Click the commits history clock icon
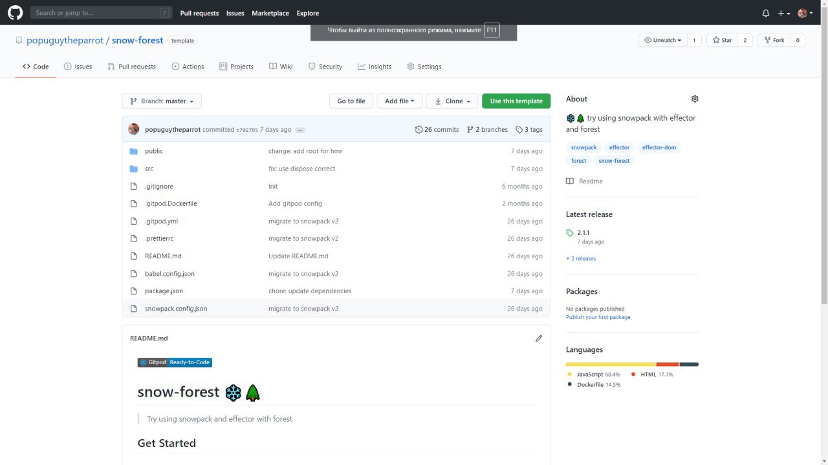Image resolution: width=828 pixels, height=465 pixels. pyautogui.click(x=419, y=130)
